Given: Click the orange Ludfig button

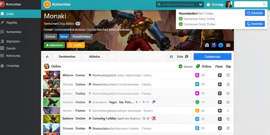Looking at the screenshot, I should click(76, 45).
